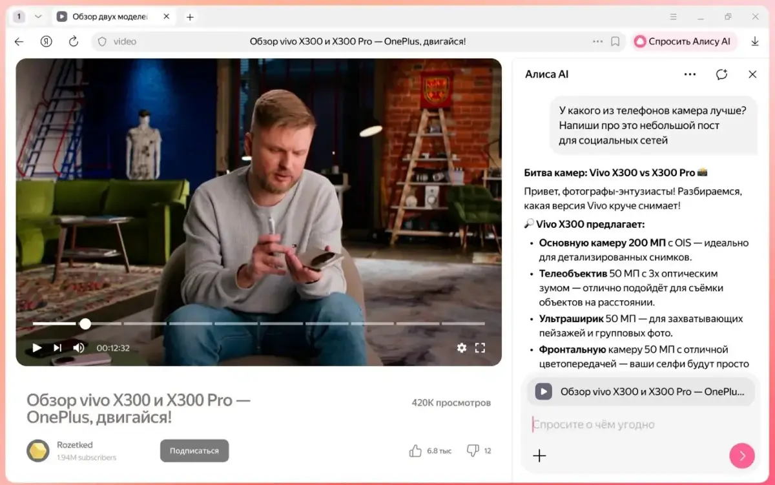The image size is (775, 485).
Task: Close the Алиса AI side panel
Action: coord(752,74)
